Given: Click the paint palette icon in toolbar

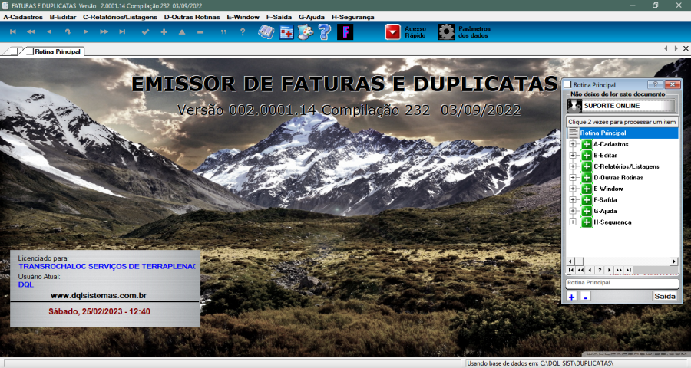Looking at the screenshot, I should (x=306, y=31).
